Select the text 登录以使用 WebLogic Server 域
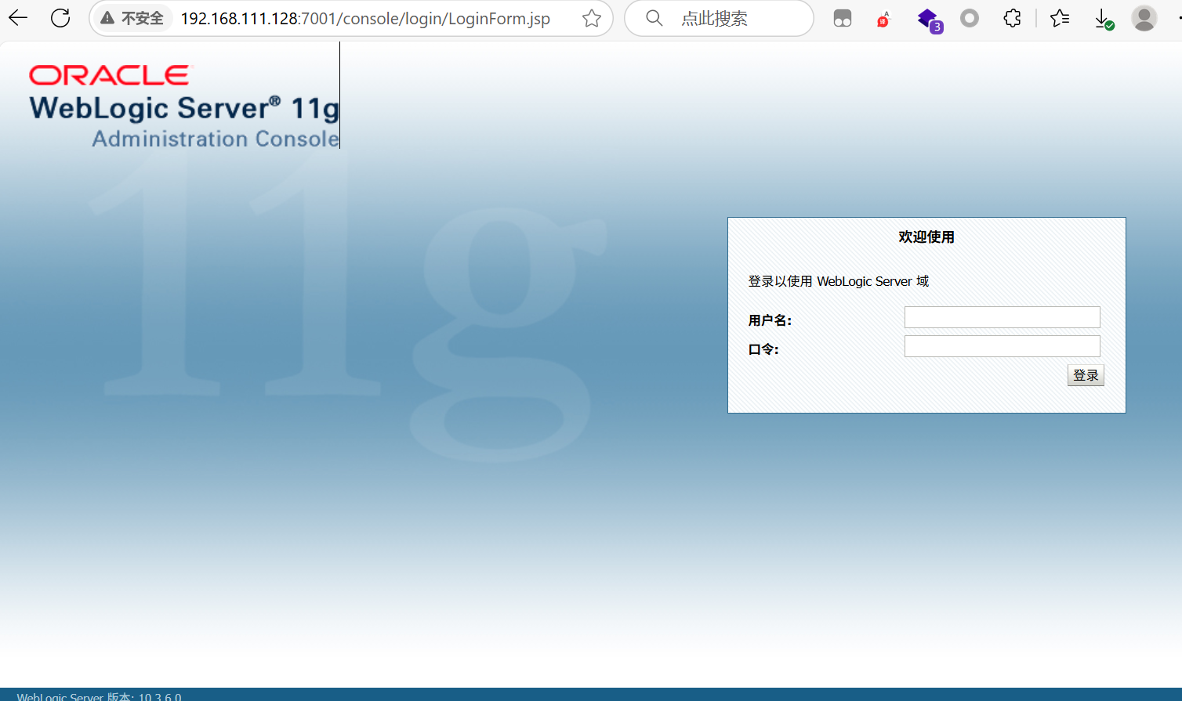The width and height of the screenshot is (1182, 701). point(839,281)
